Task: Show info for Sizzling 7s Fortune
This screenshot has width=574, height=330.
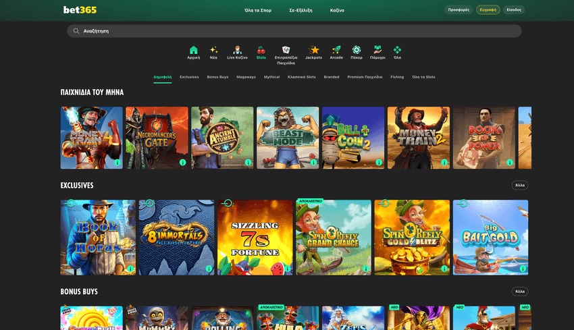Action: tap(288, 269)
